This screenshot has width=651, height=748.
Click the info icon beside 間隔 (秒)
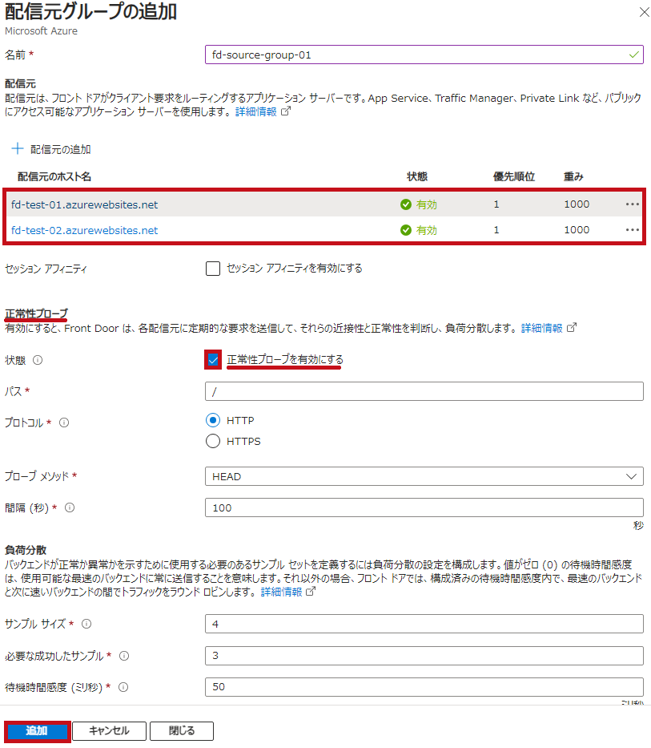(70, 507)
